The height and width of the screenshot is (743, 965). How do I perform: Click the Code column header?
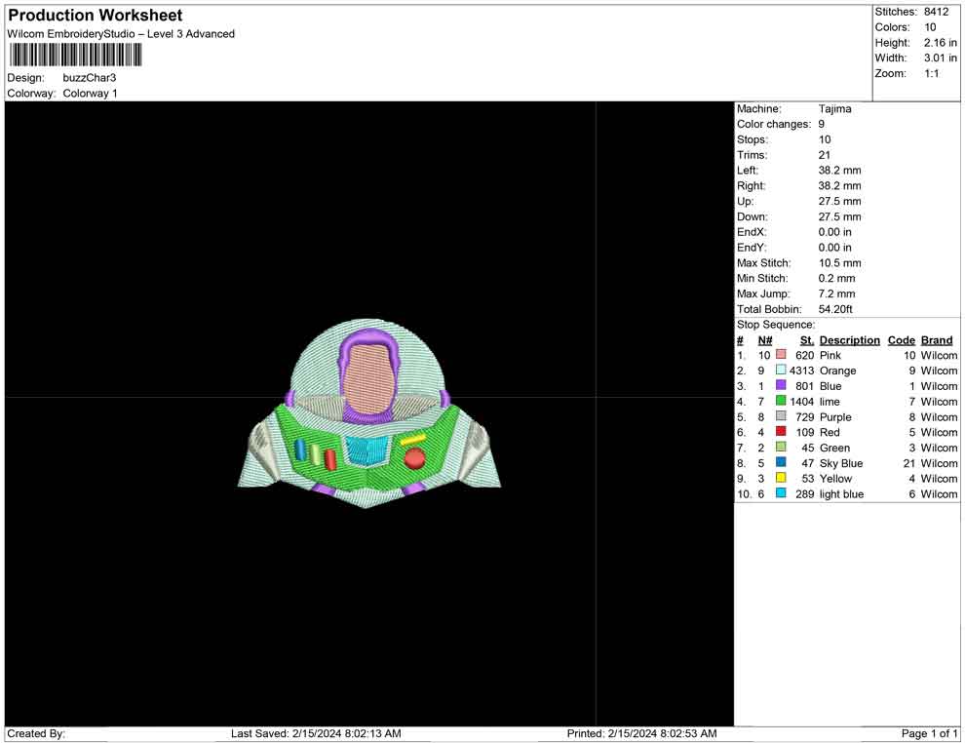[x=902, y=340]
